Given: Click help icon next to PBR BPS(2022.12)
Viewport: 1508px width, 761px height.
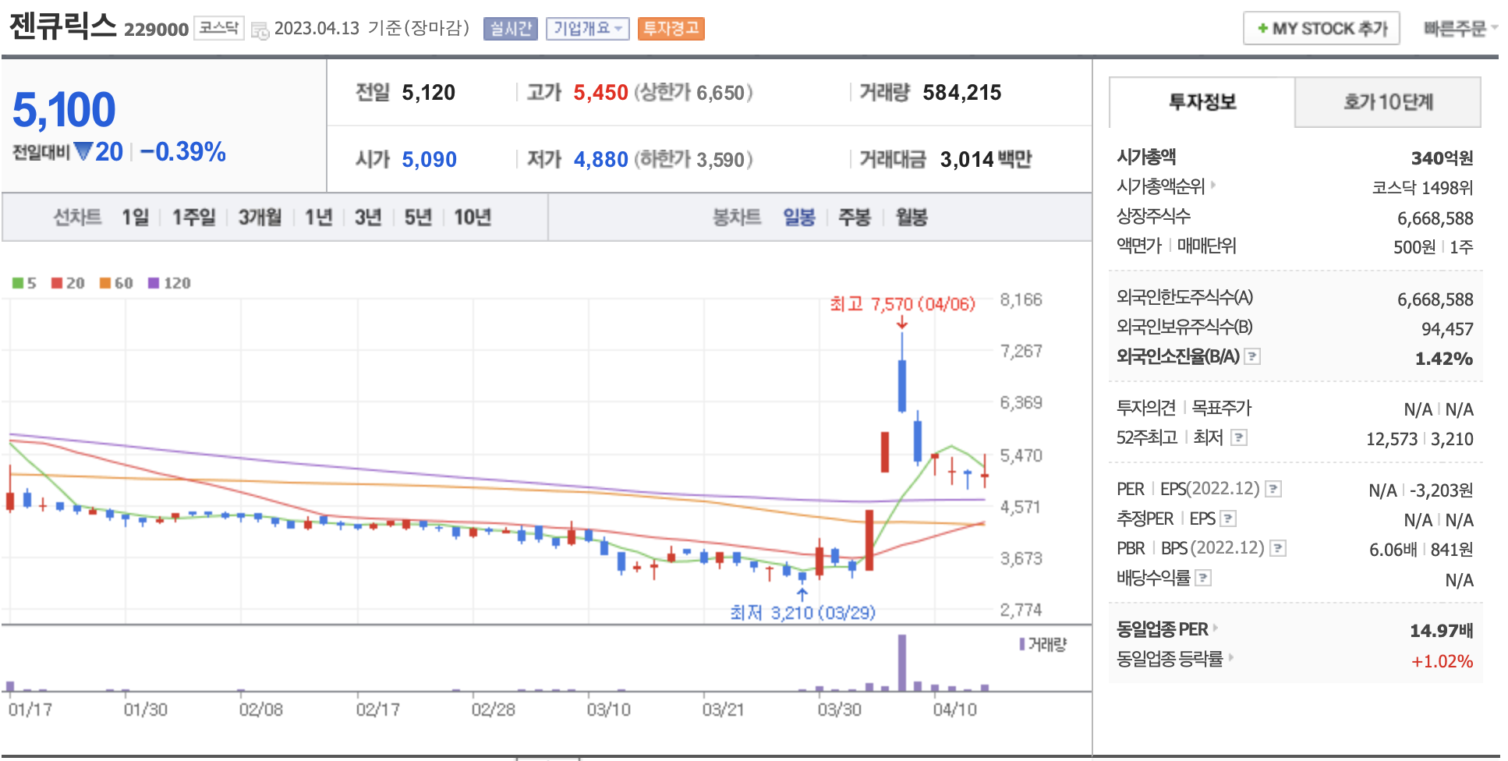Looking at the screenshot, I should [1277, 548].
